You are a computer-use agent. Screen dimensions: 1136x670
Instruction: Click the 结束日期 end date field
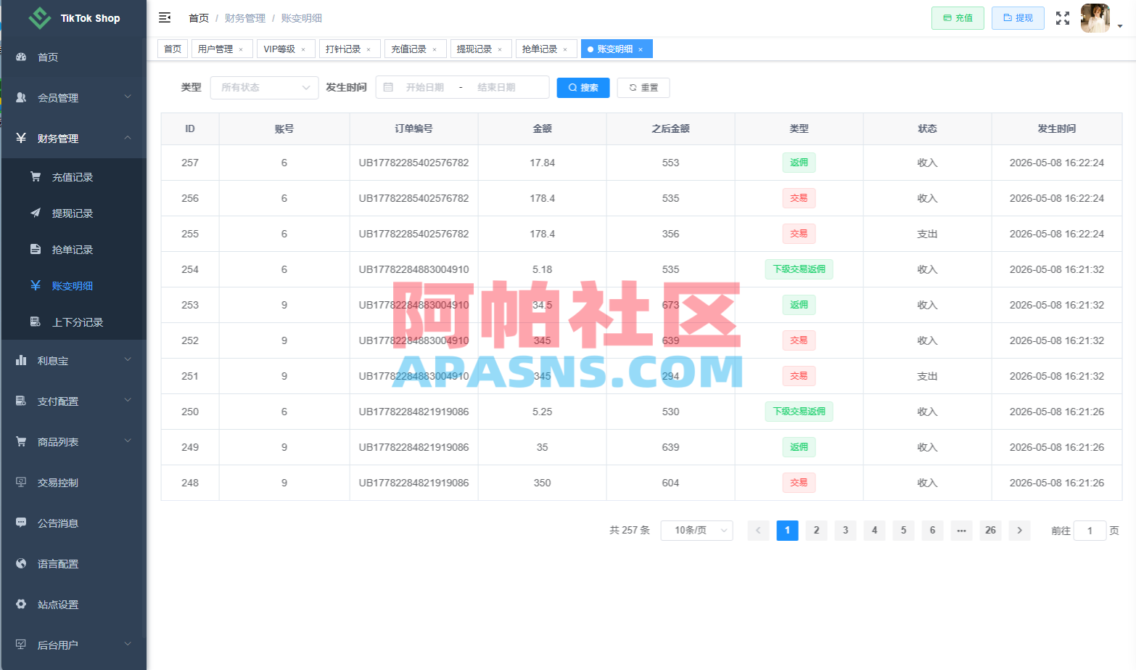pyautogui.click(x=496, y=87)
